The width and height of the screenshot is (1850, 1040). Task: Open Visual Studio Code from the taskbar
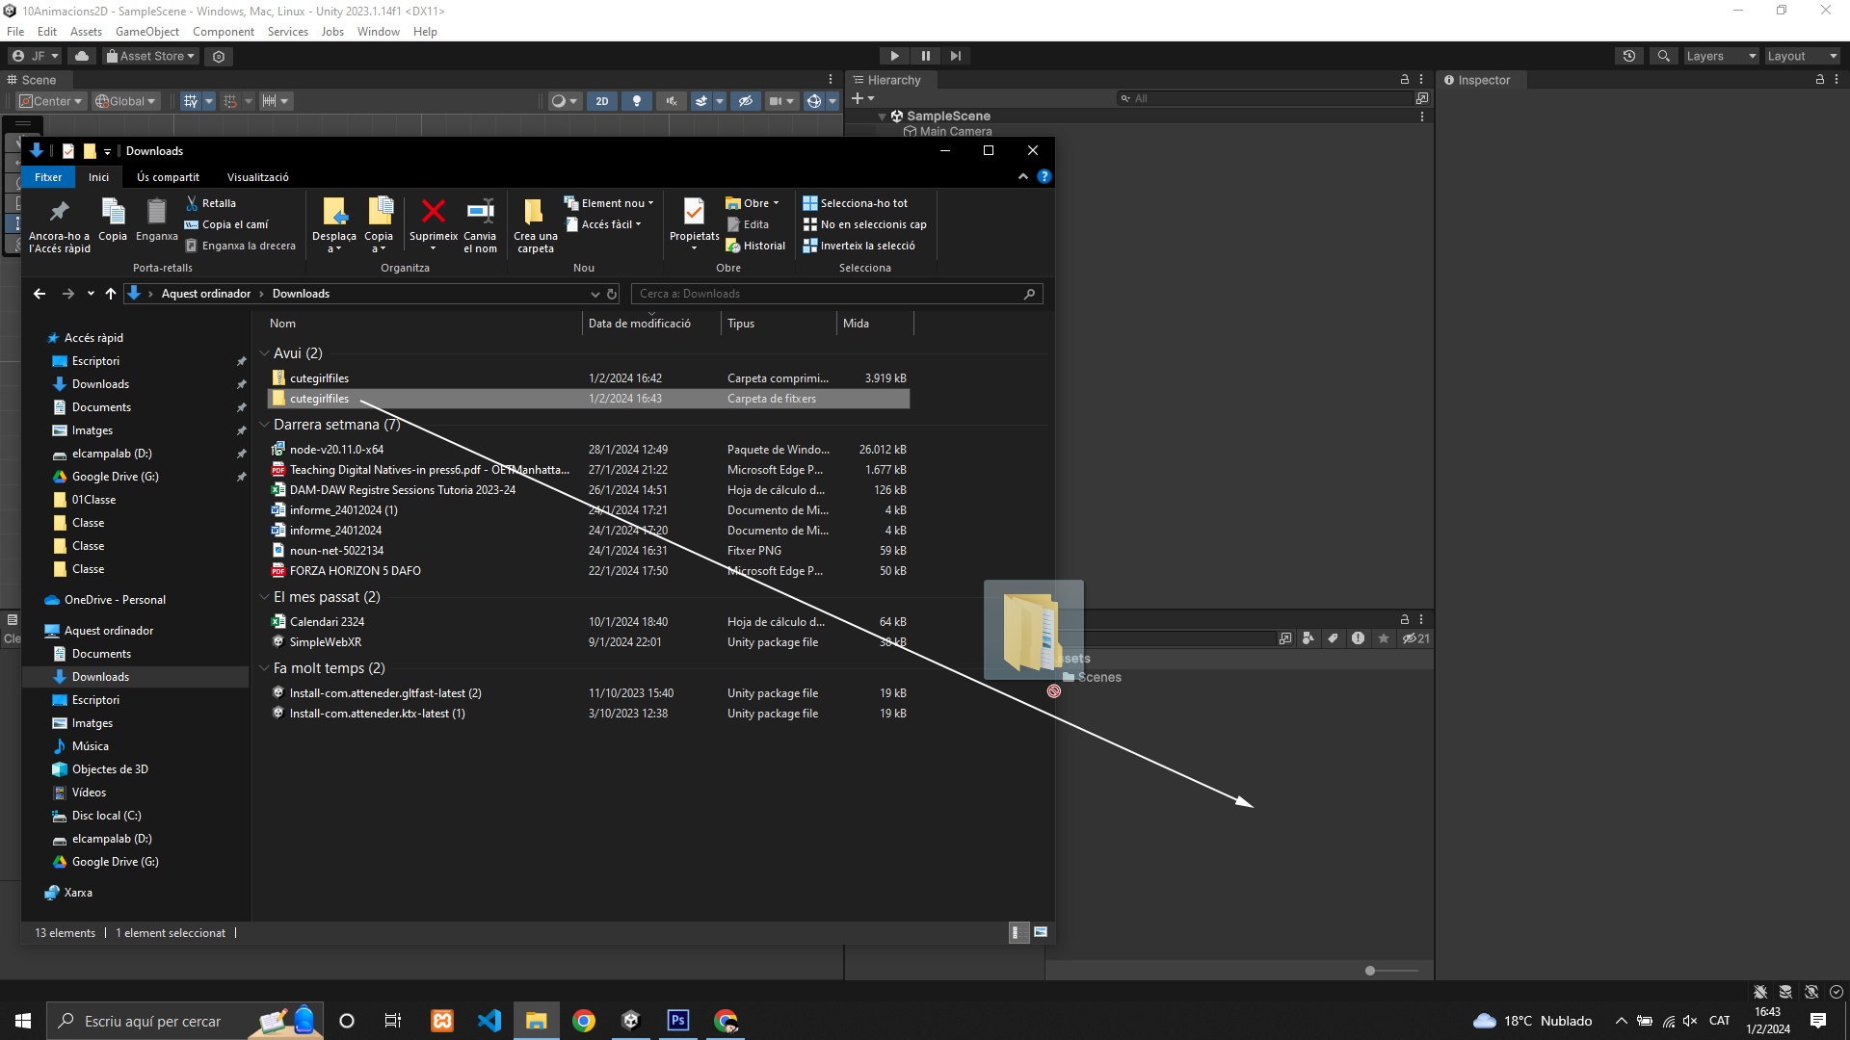click(489, 1021)
